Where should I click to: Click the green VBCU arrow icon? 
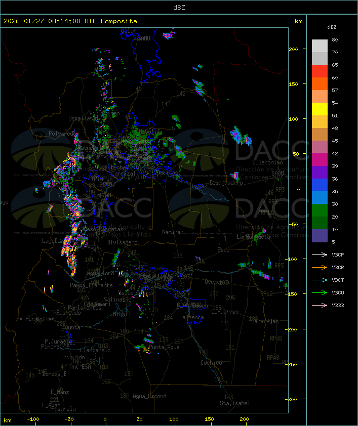pyautogui.click(x=320, y=293)
